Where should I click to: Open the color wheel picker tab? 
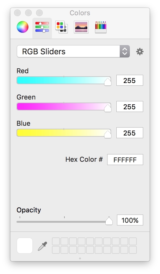click(23, 27)
